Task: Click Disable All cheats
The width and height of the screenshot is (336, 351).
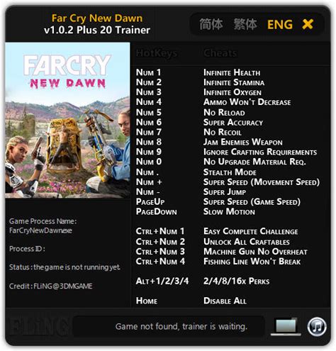Action: pos(225,301)
